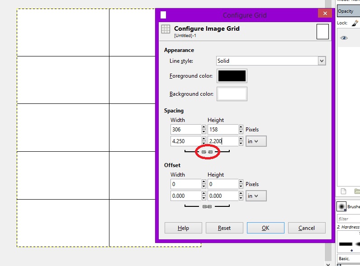
Task: Toggle the Spacing chain link icon
Action: (x=207, y=152)
